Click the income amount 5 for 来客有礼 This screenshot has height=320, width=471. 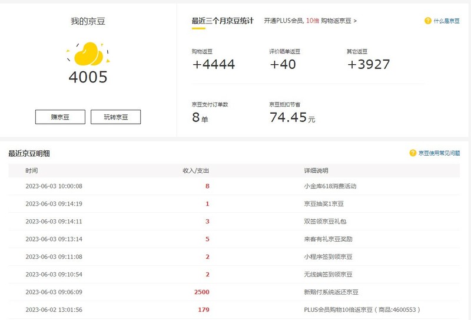(207, 239)
